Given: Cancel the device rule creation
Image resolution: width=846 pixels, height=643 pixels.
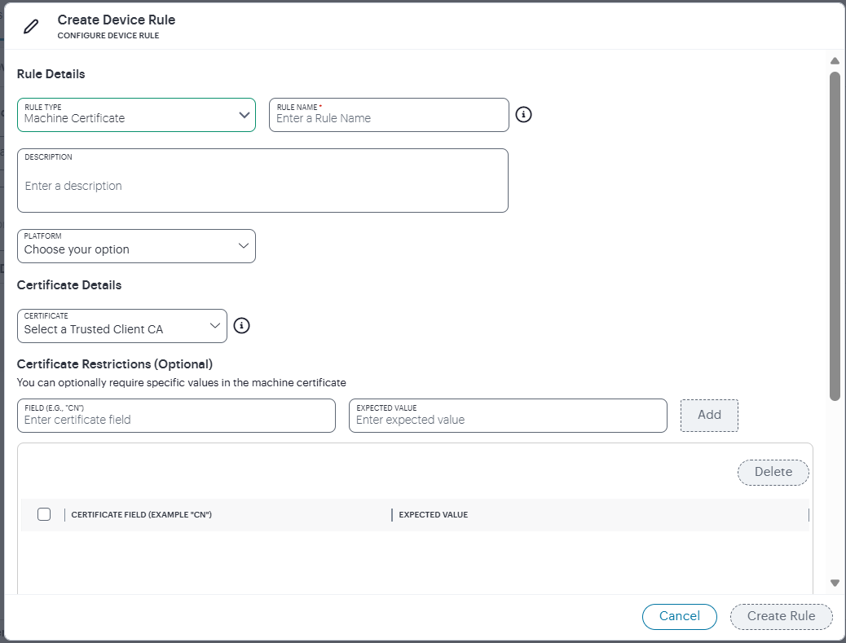Looking at the screenshot, I should 679,616.
